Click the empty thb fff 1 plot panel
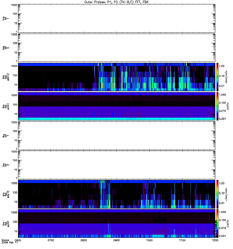233x249 pixels. 116,18
